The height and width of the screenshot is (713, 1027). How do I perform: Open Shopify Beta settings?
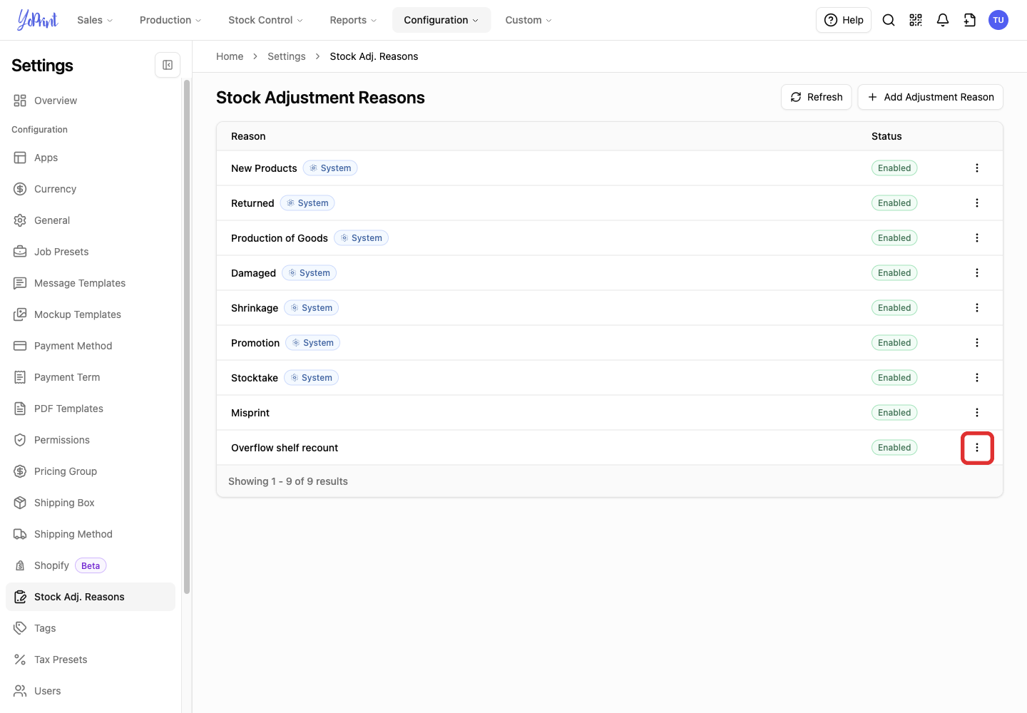tap(91, 565)
